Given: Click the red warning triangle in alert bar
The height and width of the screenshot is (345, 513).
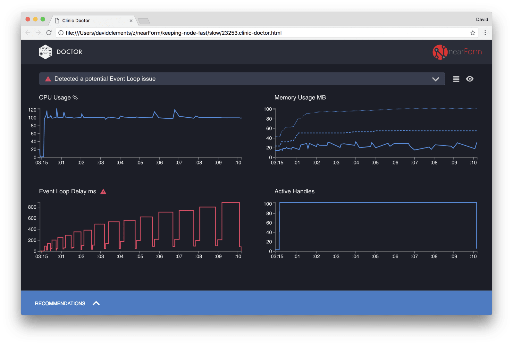Looking at the screenshot, I should 48,79.
